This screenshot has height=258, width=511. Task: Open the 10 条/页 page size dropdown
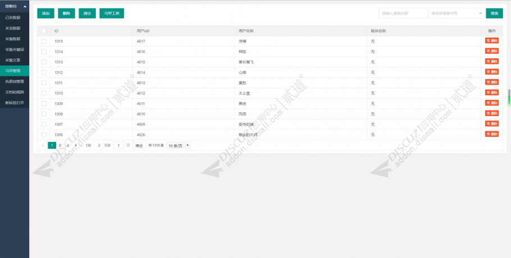178,146
